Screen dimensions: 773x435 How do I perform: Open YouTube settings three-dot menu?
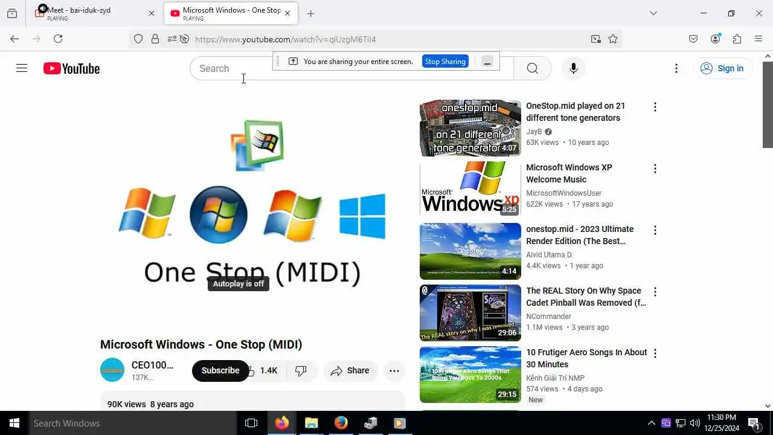676,68
